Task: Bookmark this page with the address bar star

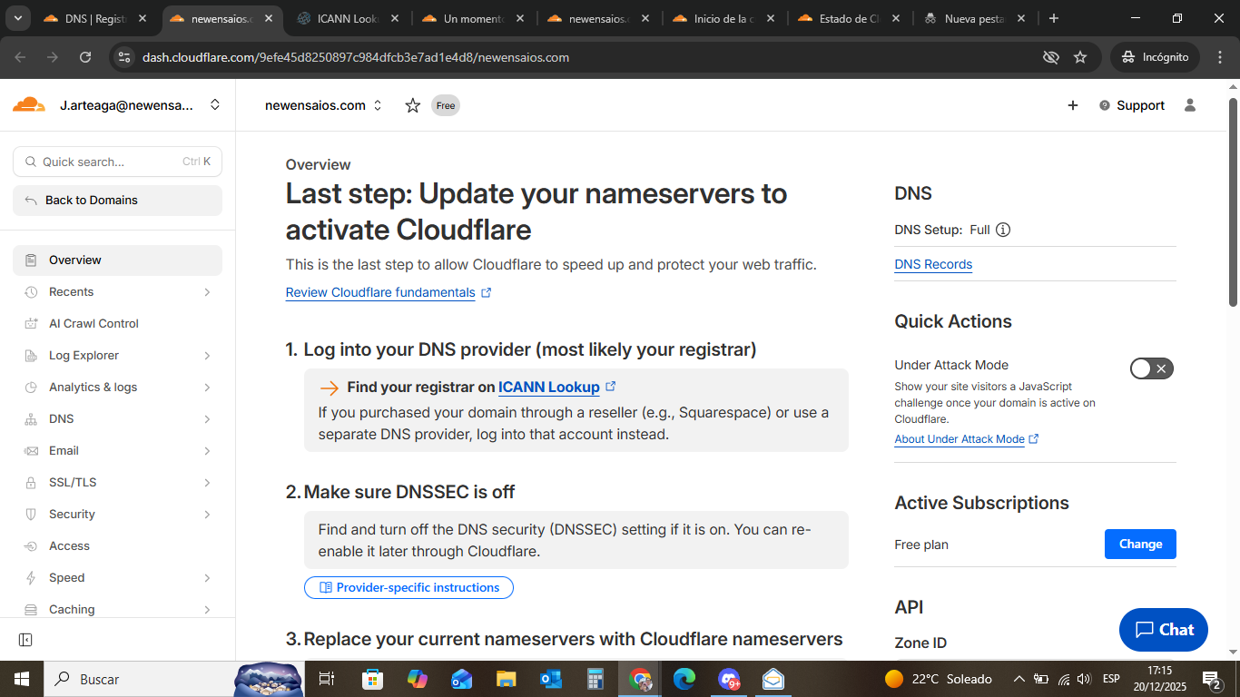Action: (1080, 57)
